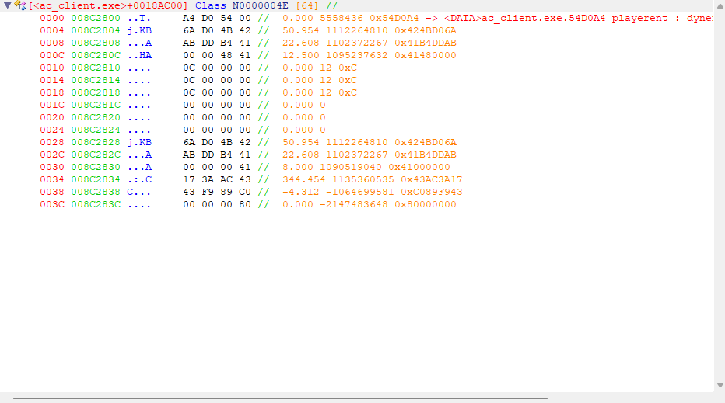Click address 008C2810 in the list
The width and height of the screenshot is (725, 403).
[96, 68]
